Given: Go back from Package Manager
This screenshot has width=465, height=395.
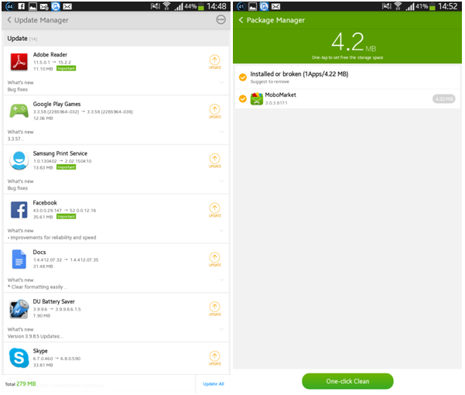Looking at the screenshot, I should coord(241,20).
